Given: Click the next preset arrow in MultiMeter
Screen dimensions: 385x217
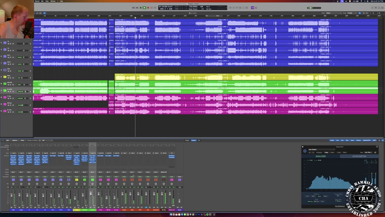Looking at the screenshot, I should point(313,153).
